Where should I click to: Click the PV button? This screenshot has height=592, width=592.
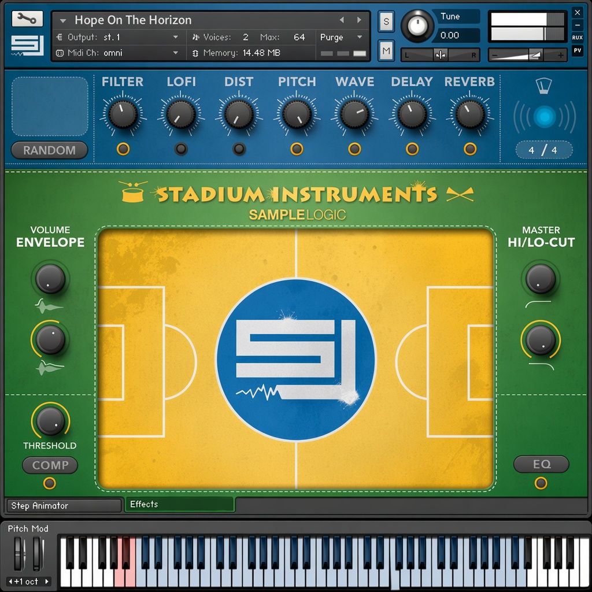point(578,50)
